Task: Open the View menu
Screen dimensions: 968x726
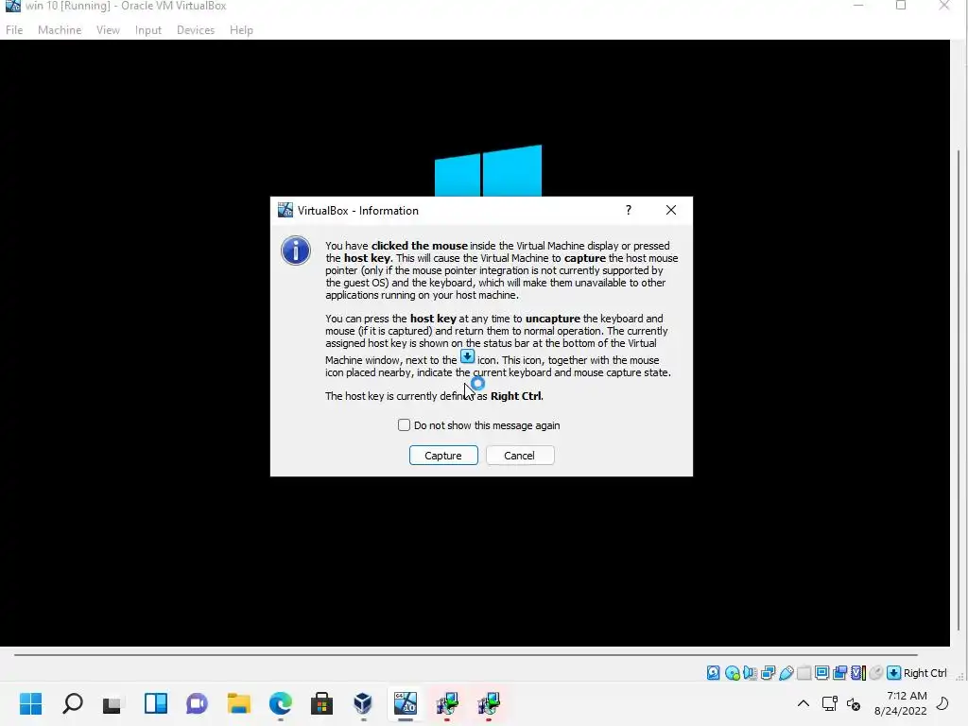Action: [x=108, y=30]
